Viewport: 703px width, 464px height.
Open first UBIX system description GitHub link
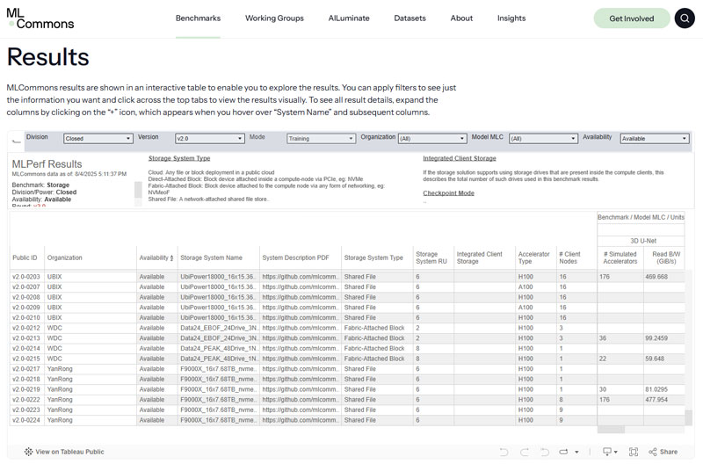[x=300, y=277]
